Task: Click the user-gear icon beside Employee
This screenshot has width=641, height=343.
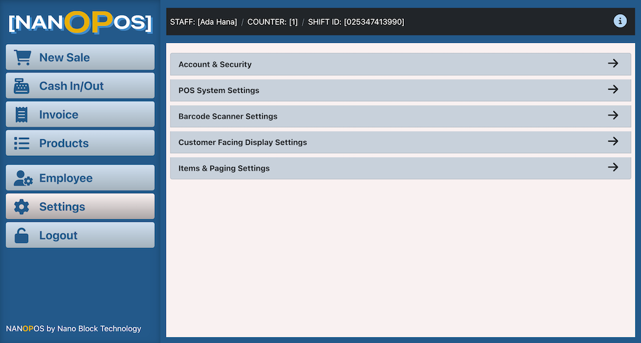Action: pos(23,178)
